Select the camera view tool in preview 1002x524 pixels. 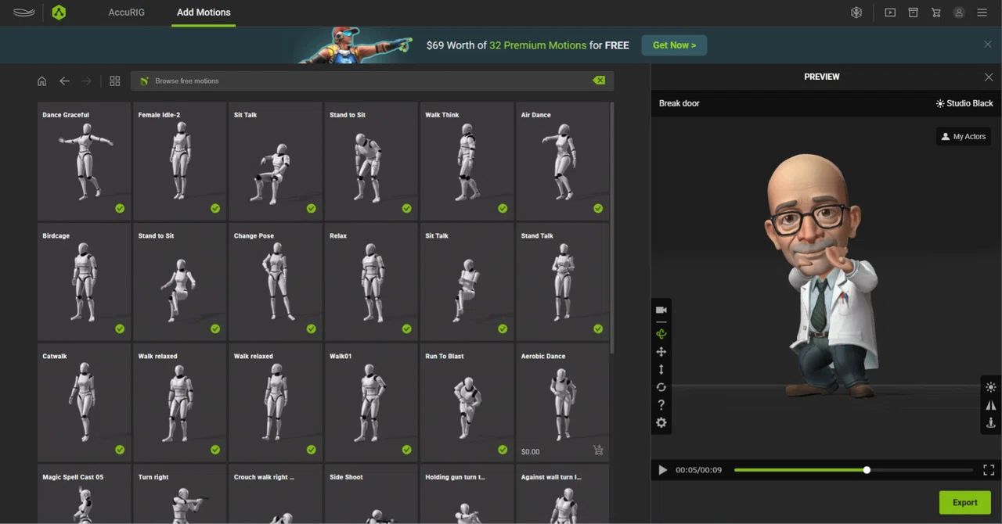[661, 310]
